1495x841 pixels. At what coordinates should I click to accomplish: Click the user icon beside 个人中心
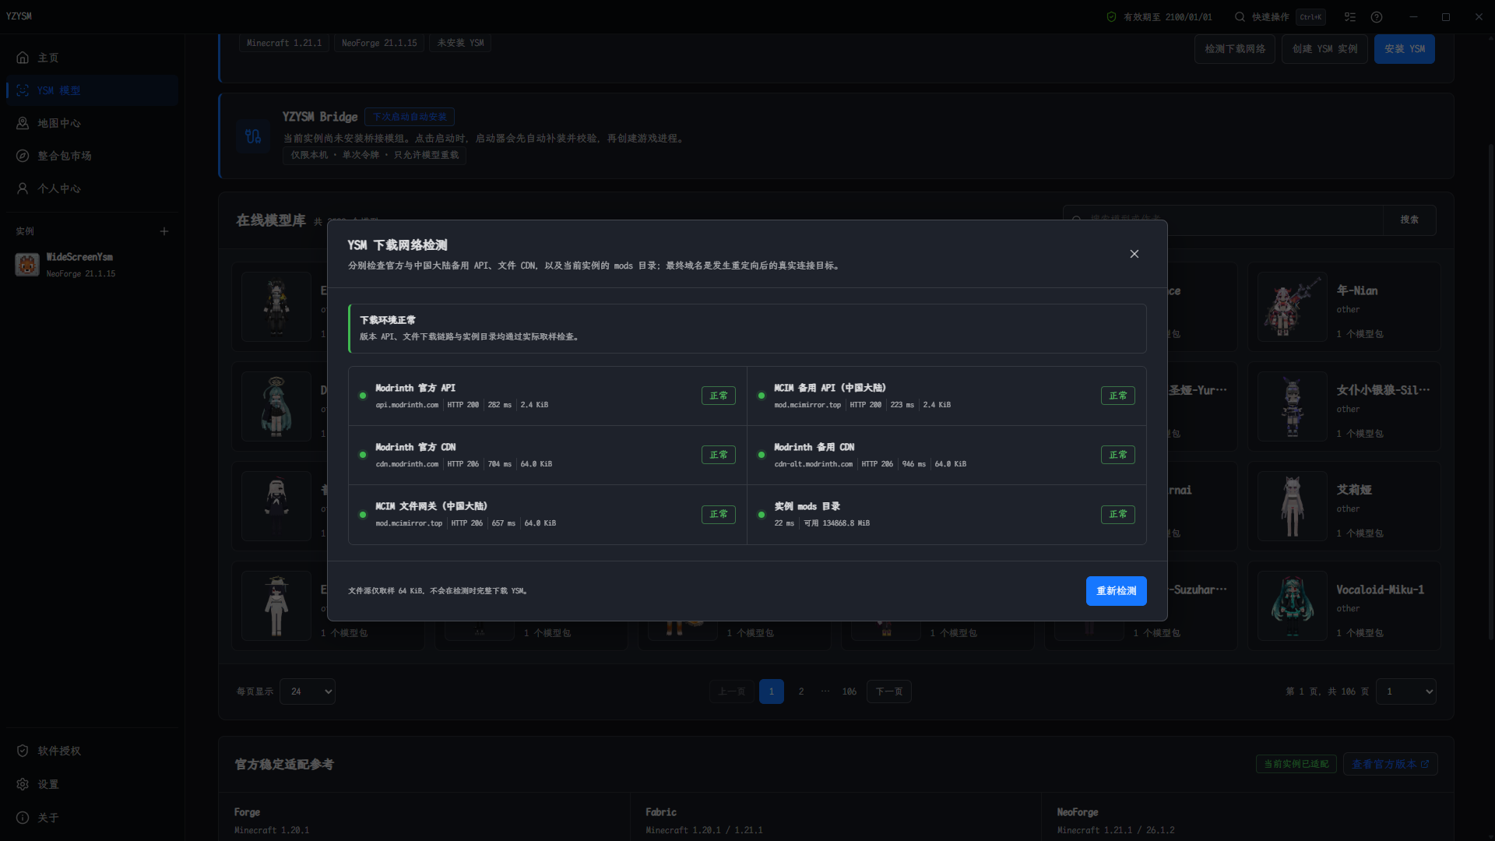(23, 188)
